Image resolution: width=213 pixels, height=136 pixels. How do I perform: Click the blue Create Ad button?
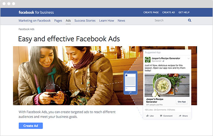click(31, 126)
